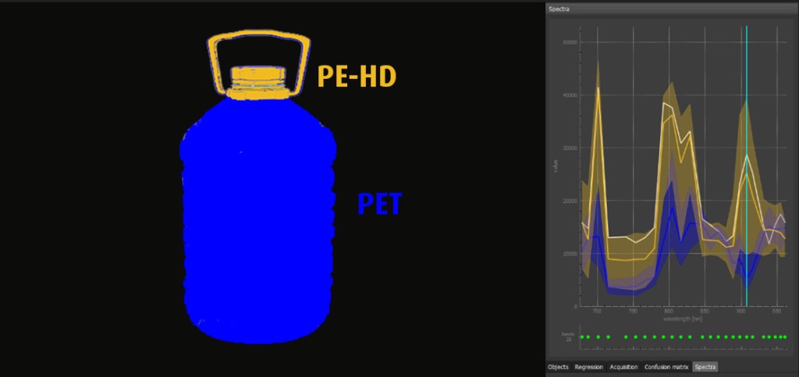Image resolution: width=799 pixels, height=377 pixels.
Task: Select the Acquisition tab
Action: click(x=623, y=366)
